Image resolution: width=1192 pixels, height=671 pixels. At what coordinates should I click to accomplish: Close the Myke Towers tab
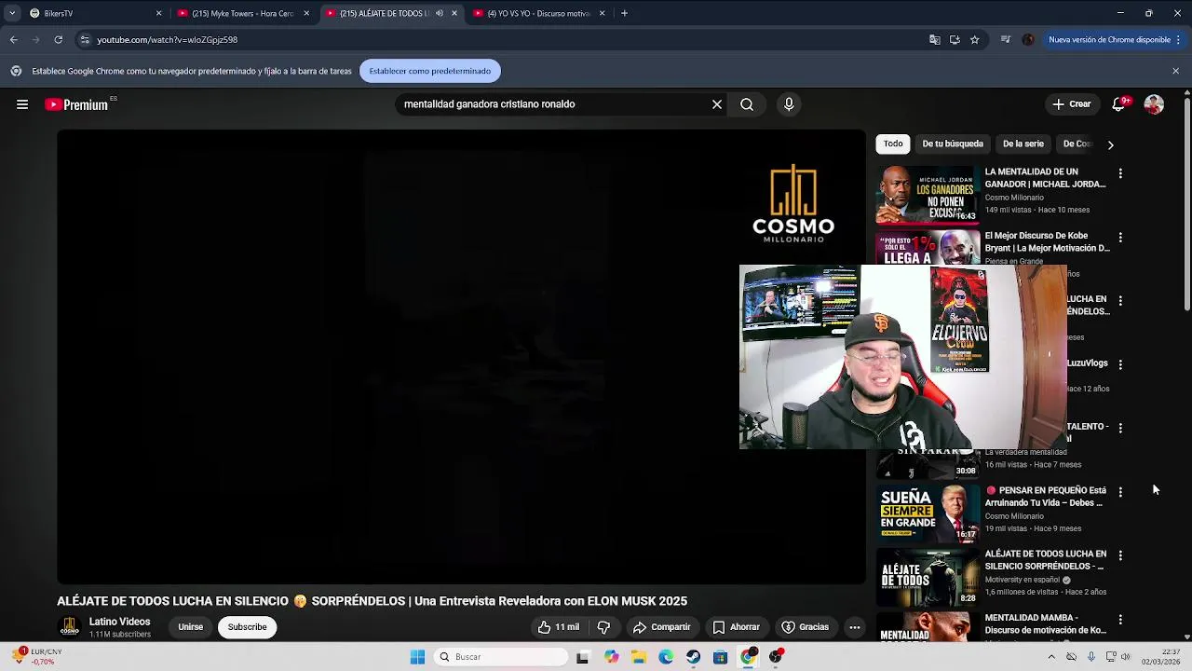[306, 13]
